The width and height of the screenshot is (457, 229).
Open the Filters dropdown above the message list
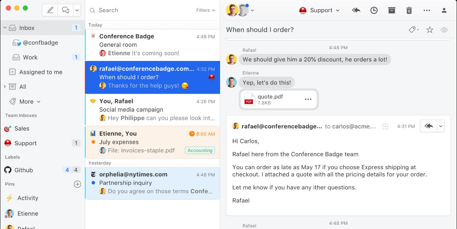[205, 10]
